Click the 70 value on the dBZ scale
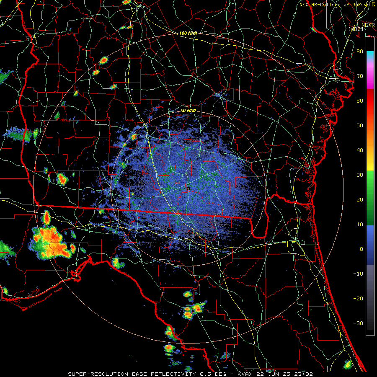 click(x=360, y=76)
